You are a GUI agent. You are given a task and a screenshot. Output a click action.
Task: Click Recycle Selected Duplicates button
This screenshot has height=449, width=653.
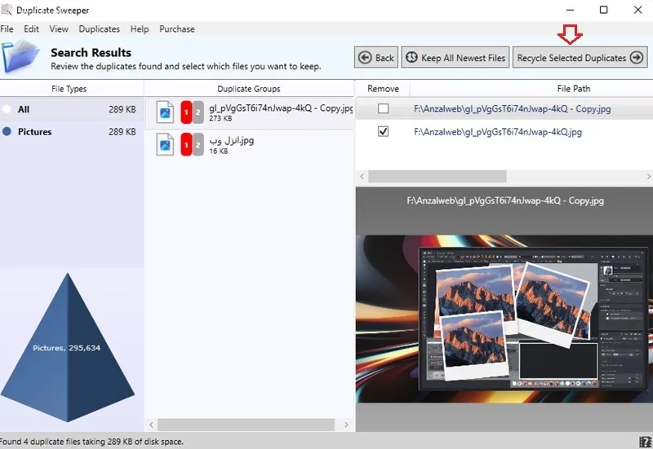coord(580,57)
